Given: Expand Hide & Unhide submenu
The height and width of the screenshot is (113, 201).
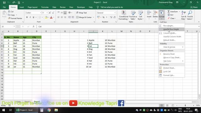Looking at the screenshot, I should click(172, 47).
